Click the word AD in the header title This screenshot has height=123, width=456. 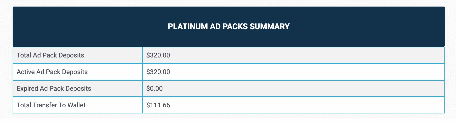[x=215, y=26]
